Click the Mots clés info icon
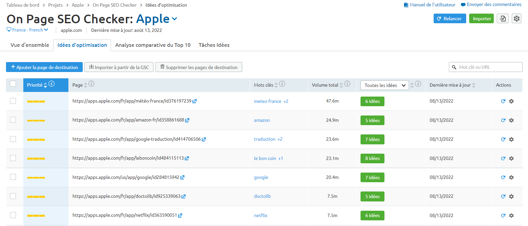Image resolution: width=528 pixels, height=226 pixels. click(282, 84)
